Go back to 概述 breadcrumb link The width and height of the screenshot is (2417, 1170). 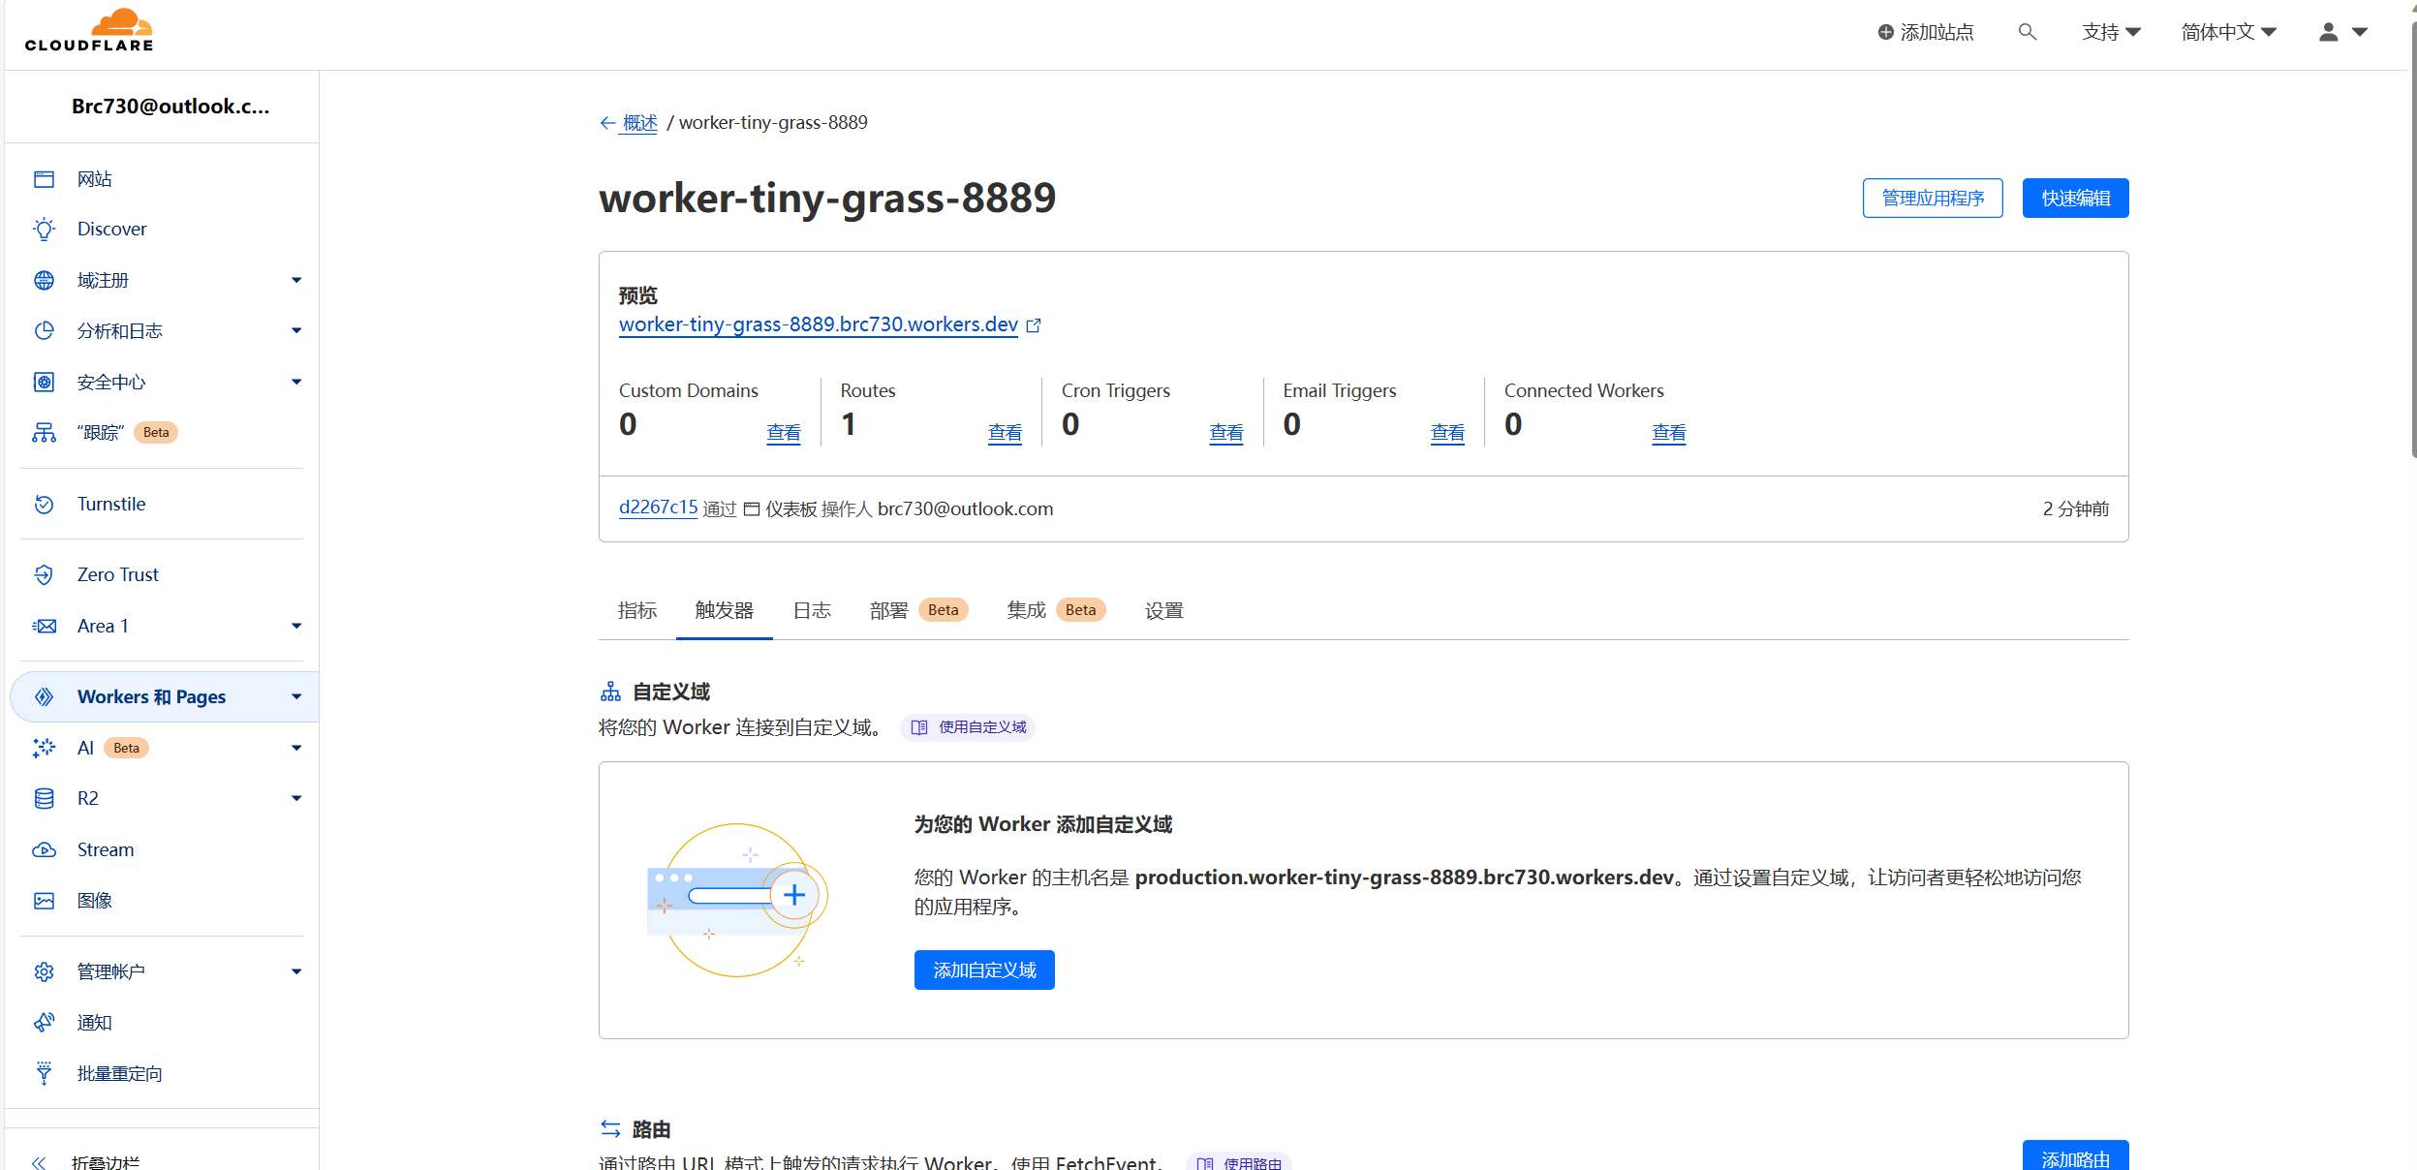pyautogui.click(x=640, y=123)
